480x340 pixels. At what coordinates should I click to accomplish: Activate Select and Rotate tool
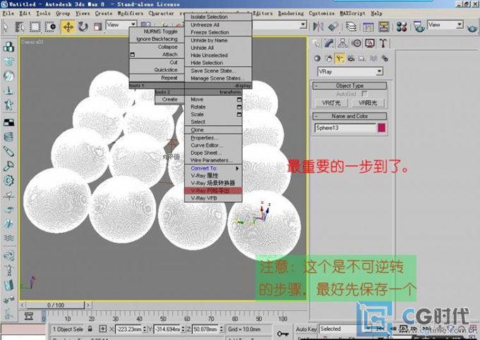83,27
